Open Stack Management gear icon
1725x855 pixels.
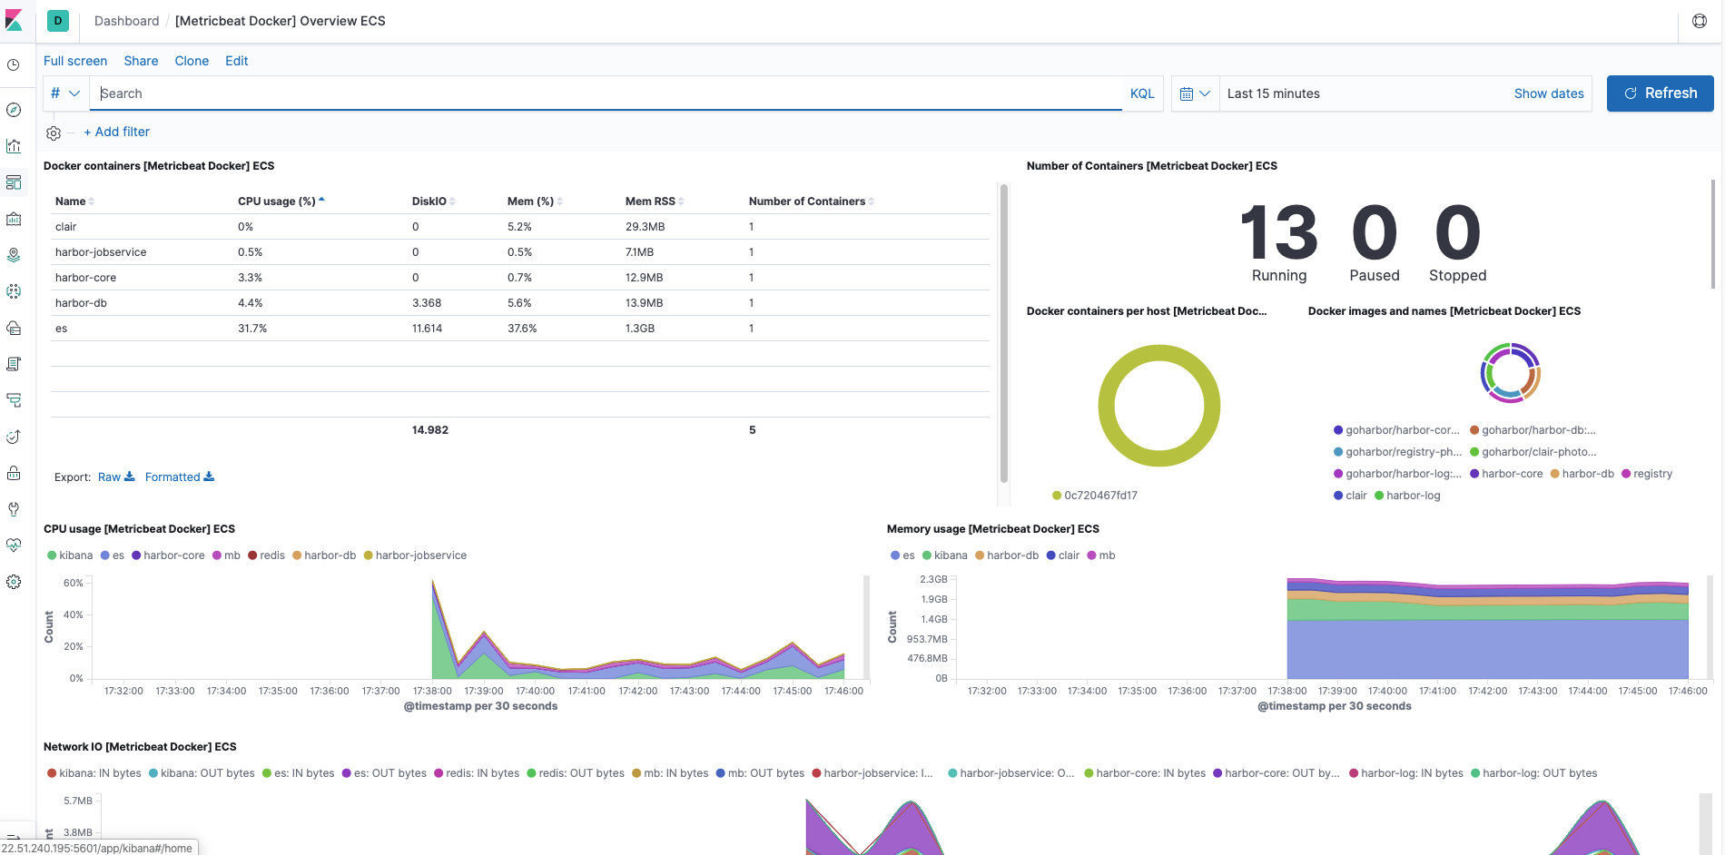(14, 582)
